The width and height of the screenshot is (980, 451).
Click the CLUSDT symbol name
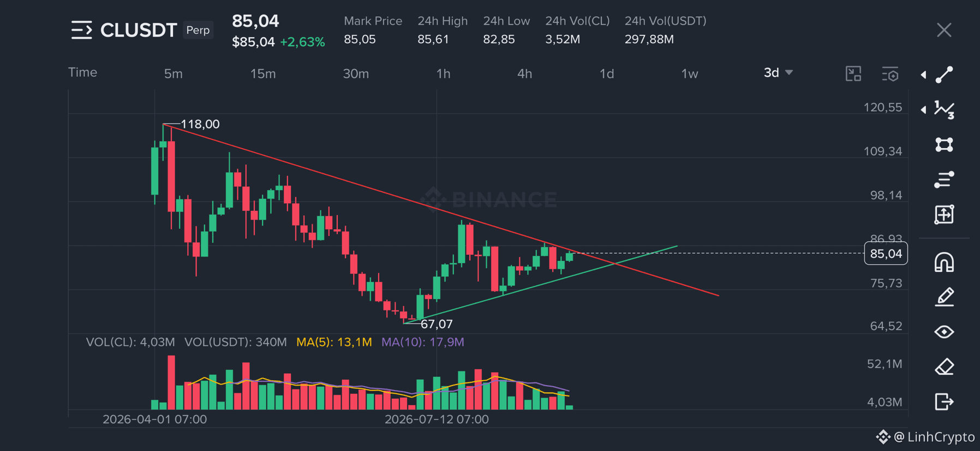[x=139, y=30]
